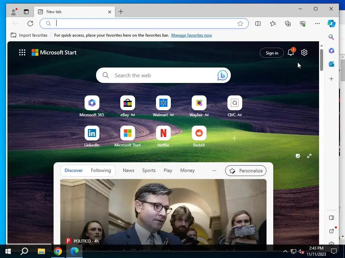Open split screen view
345x258 pixels.
pos(258,24)
